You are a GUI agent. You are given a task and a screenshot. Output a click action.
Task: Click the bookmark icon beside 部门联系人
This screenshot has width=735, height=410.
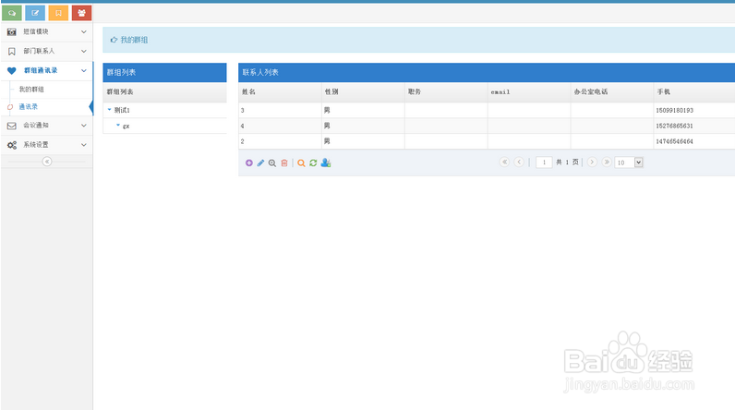(12, 51)
